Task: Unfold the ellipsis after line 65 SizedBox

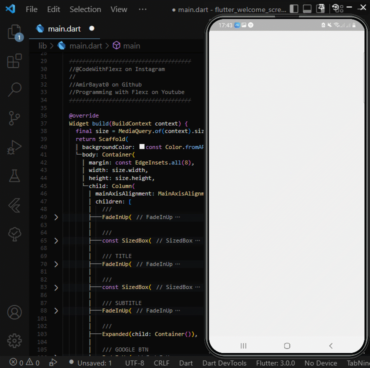Action: coord(197,240)
